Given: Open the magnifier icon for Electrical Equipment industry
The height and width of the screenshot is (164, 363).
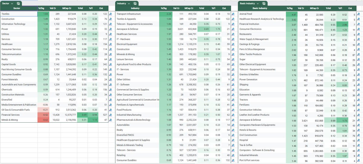Looking at the screenshot, I should pos(233,44).
